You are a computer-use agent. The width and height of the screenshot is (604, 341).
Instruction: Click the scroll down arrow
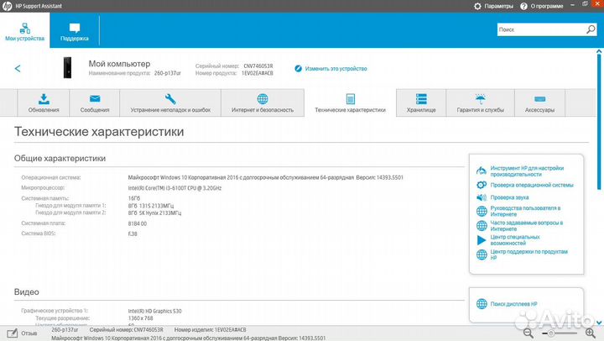coord(599,323)
